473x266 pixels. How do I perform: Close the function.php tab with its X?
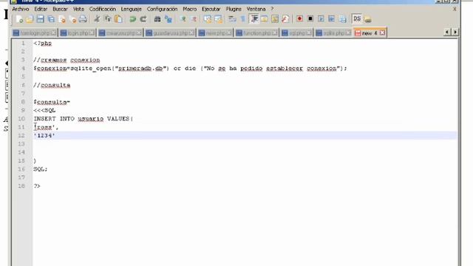click(x=274, y=33)
